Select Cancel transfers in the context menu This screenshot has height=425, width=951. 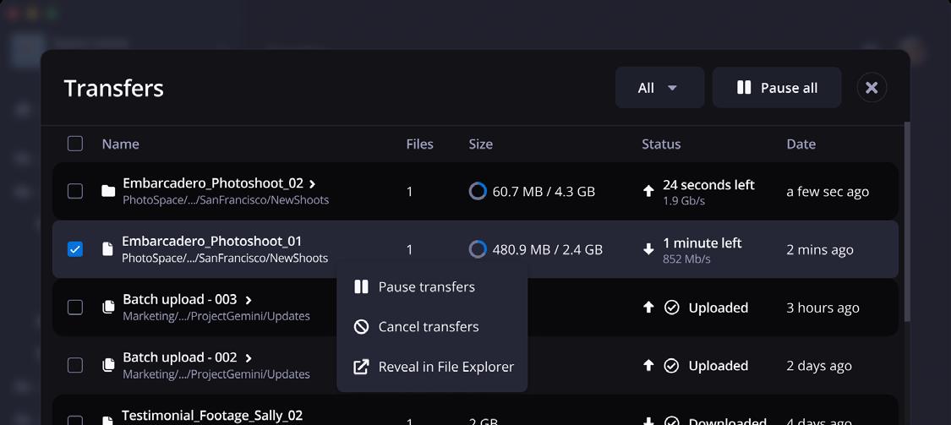click(x=429, y=327)
